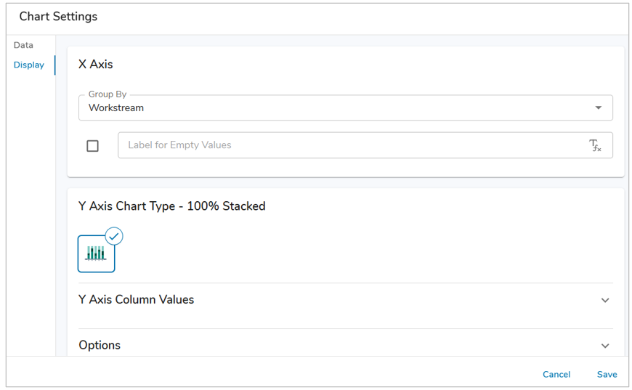Select the 100% stacked column chart icon

coord(96,253)
